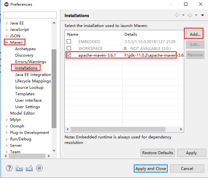Screen dimensions: 208x178
Task: Click the help question mark icon
Action: point(9,168)
